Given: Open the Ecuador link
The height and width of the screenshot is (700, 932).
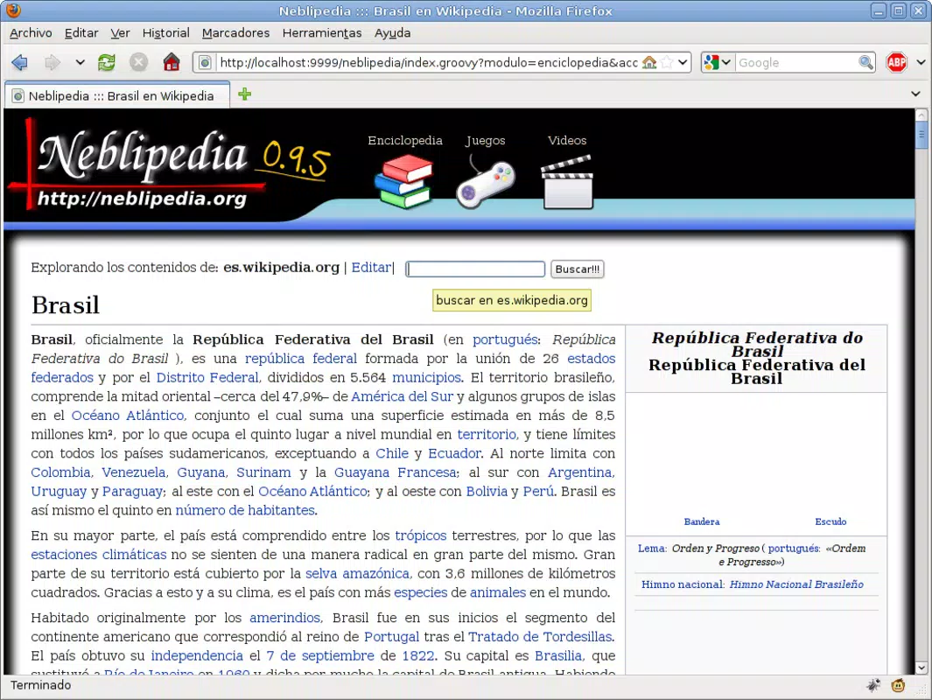Looking at the screenshot, I should (x=454, y=454).
